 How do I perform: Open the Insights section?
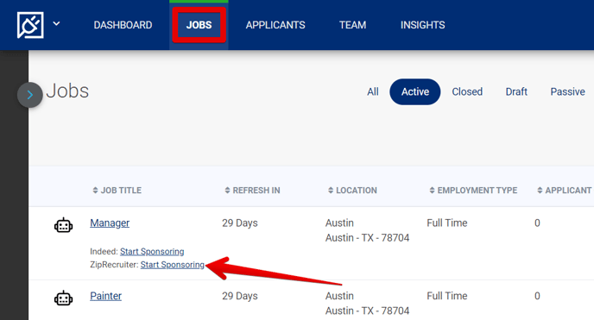(423, 25)
